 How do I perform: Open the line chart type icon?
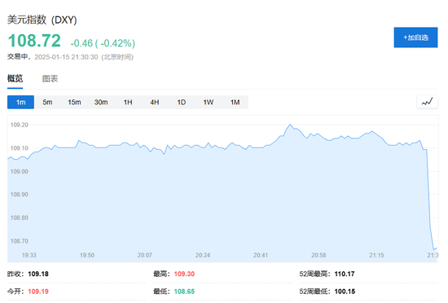[427, 102]
